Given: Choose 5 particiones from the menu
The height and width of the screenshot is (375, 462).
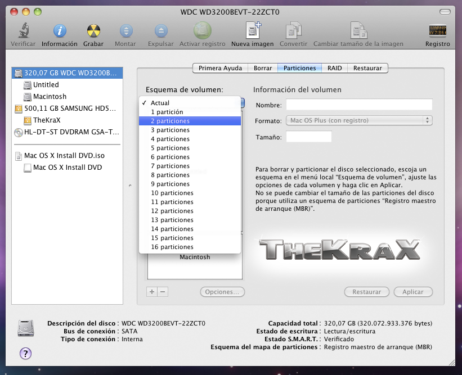Looking at the screenshot, I should tap(190, 148).
